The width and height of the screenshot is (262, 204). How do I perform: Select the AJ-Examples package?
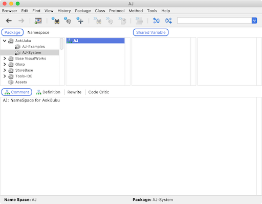(30, 47)
